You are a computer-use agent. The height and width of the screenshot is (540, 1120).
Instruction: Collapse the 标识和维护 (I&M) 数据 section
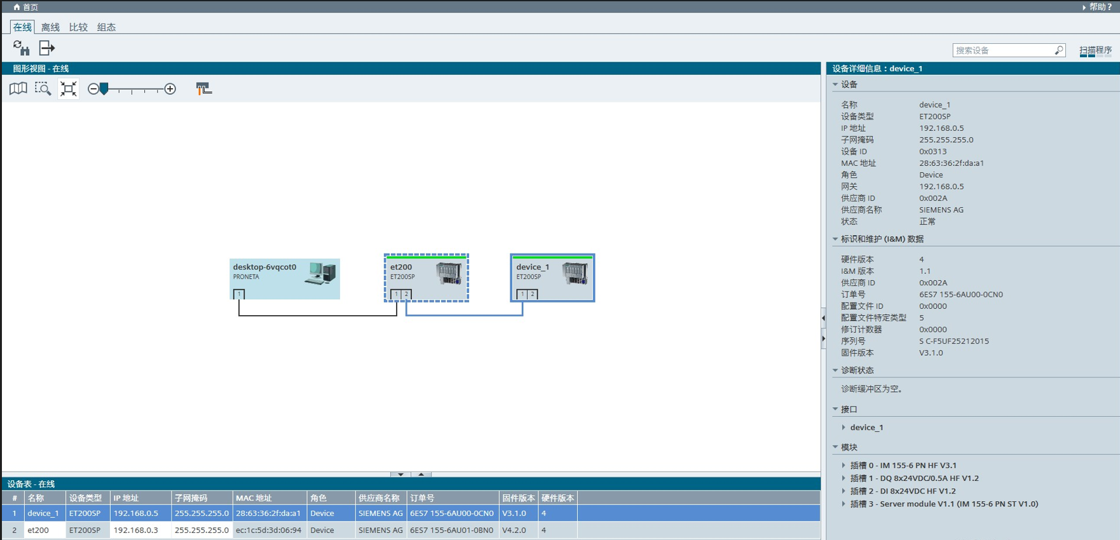(x=835, y=240)
